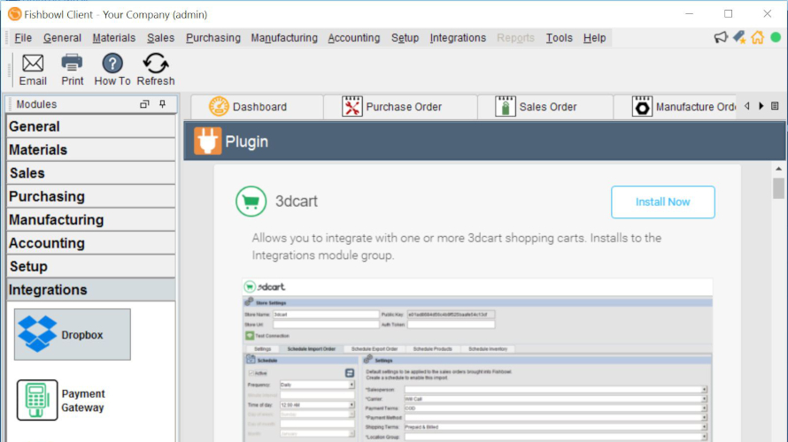Click the megaphone announcements icon
This screenshot has width=788, height=442.
(721, 37)
